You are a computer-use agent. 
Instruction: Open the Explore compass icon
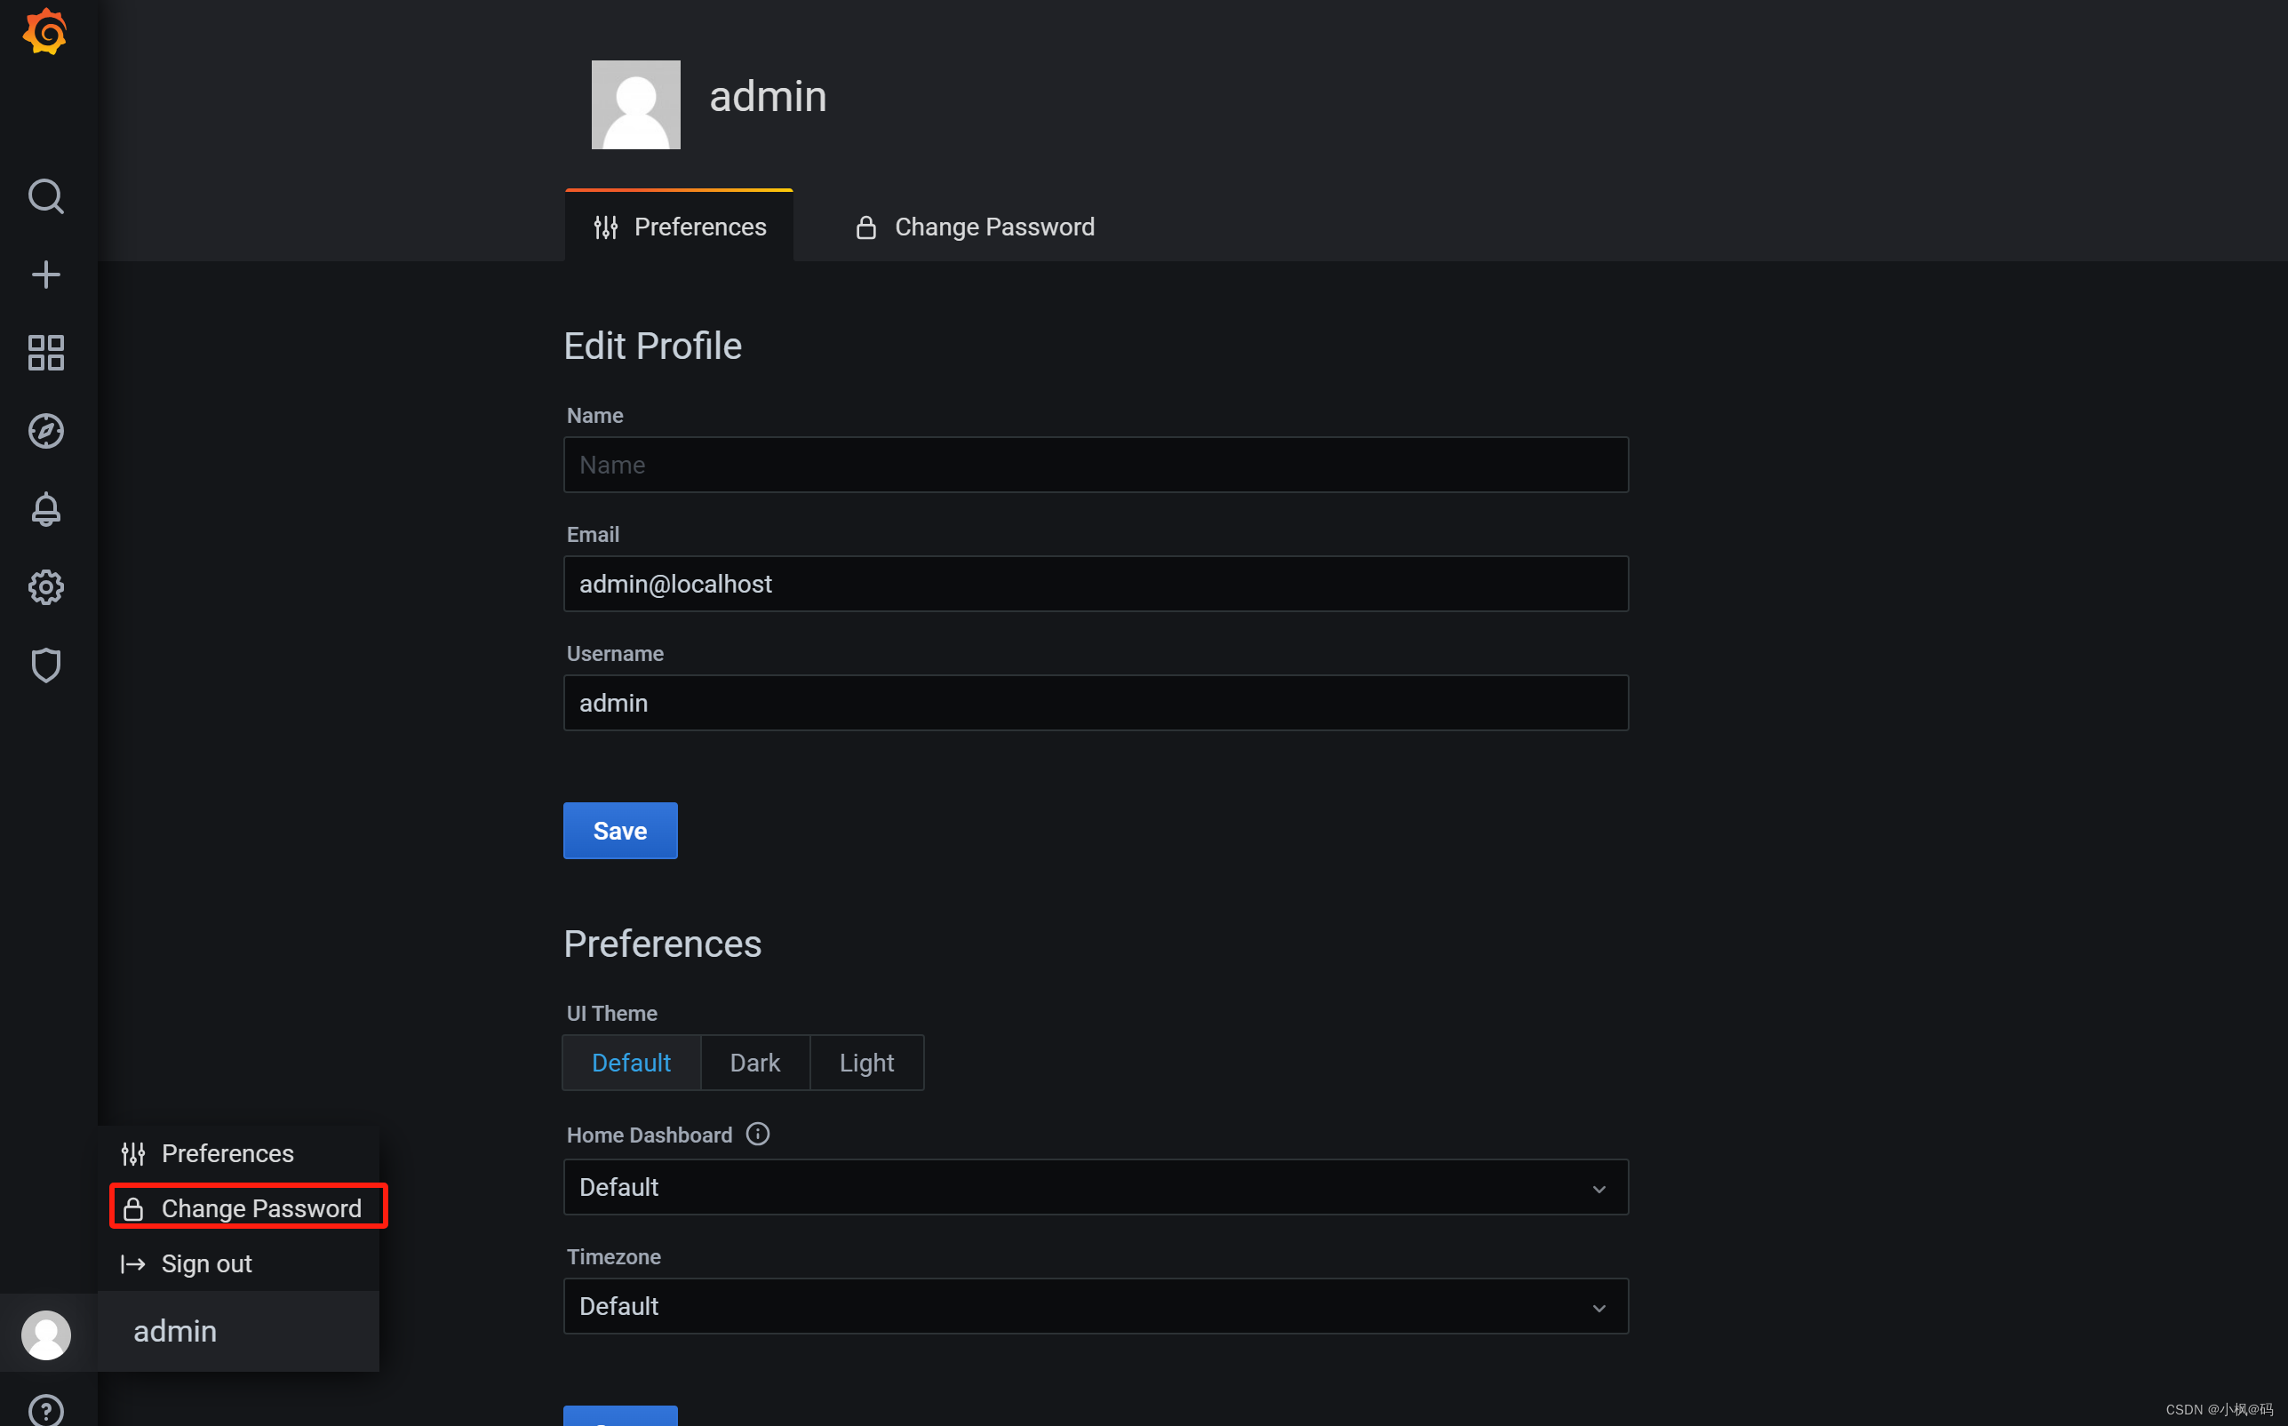[x=45, y=431]
